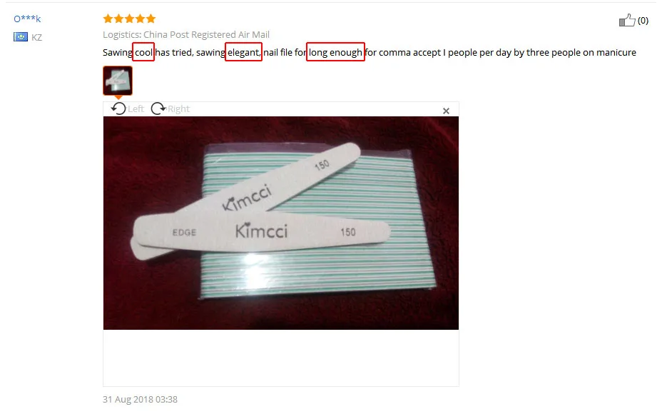662x414 pixels.
Task: Click the enlarged nail file photo
Action: (281, 223)
